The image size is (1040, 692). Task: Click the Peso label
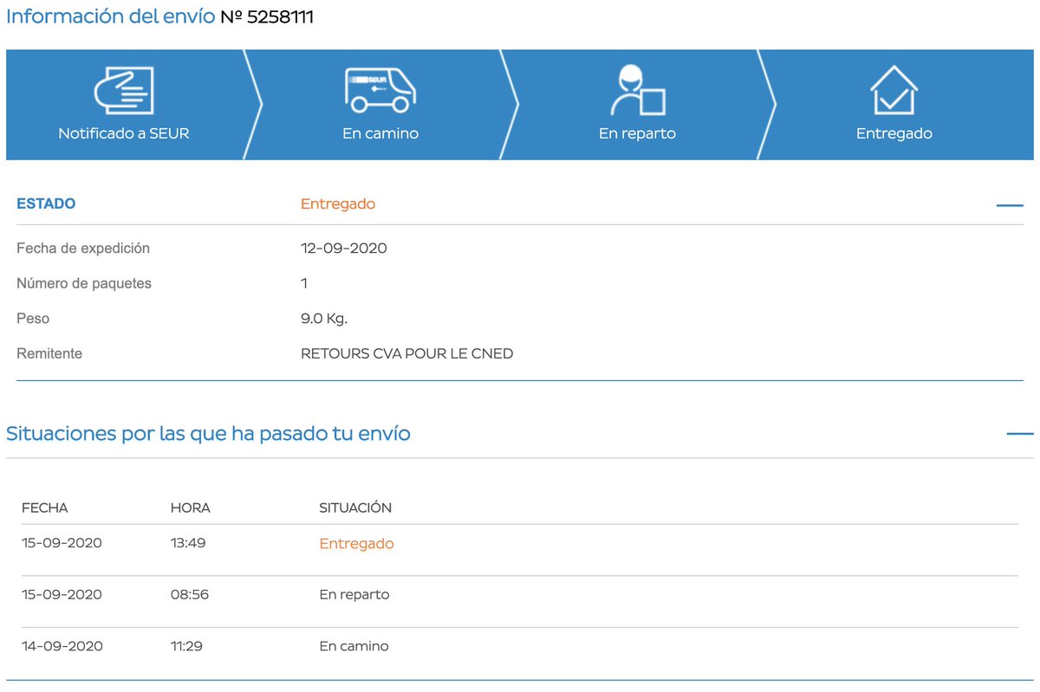33,319
